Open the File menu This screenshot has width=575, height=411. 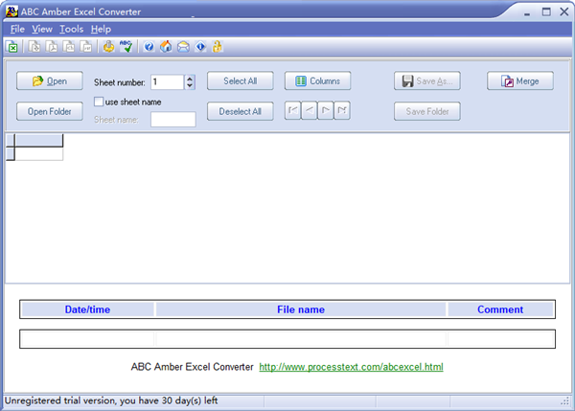tap(16, 30)
